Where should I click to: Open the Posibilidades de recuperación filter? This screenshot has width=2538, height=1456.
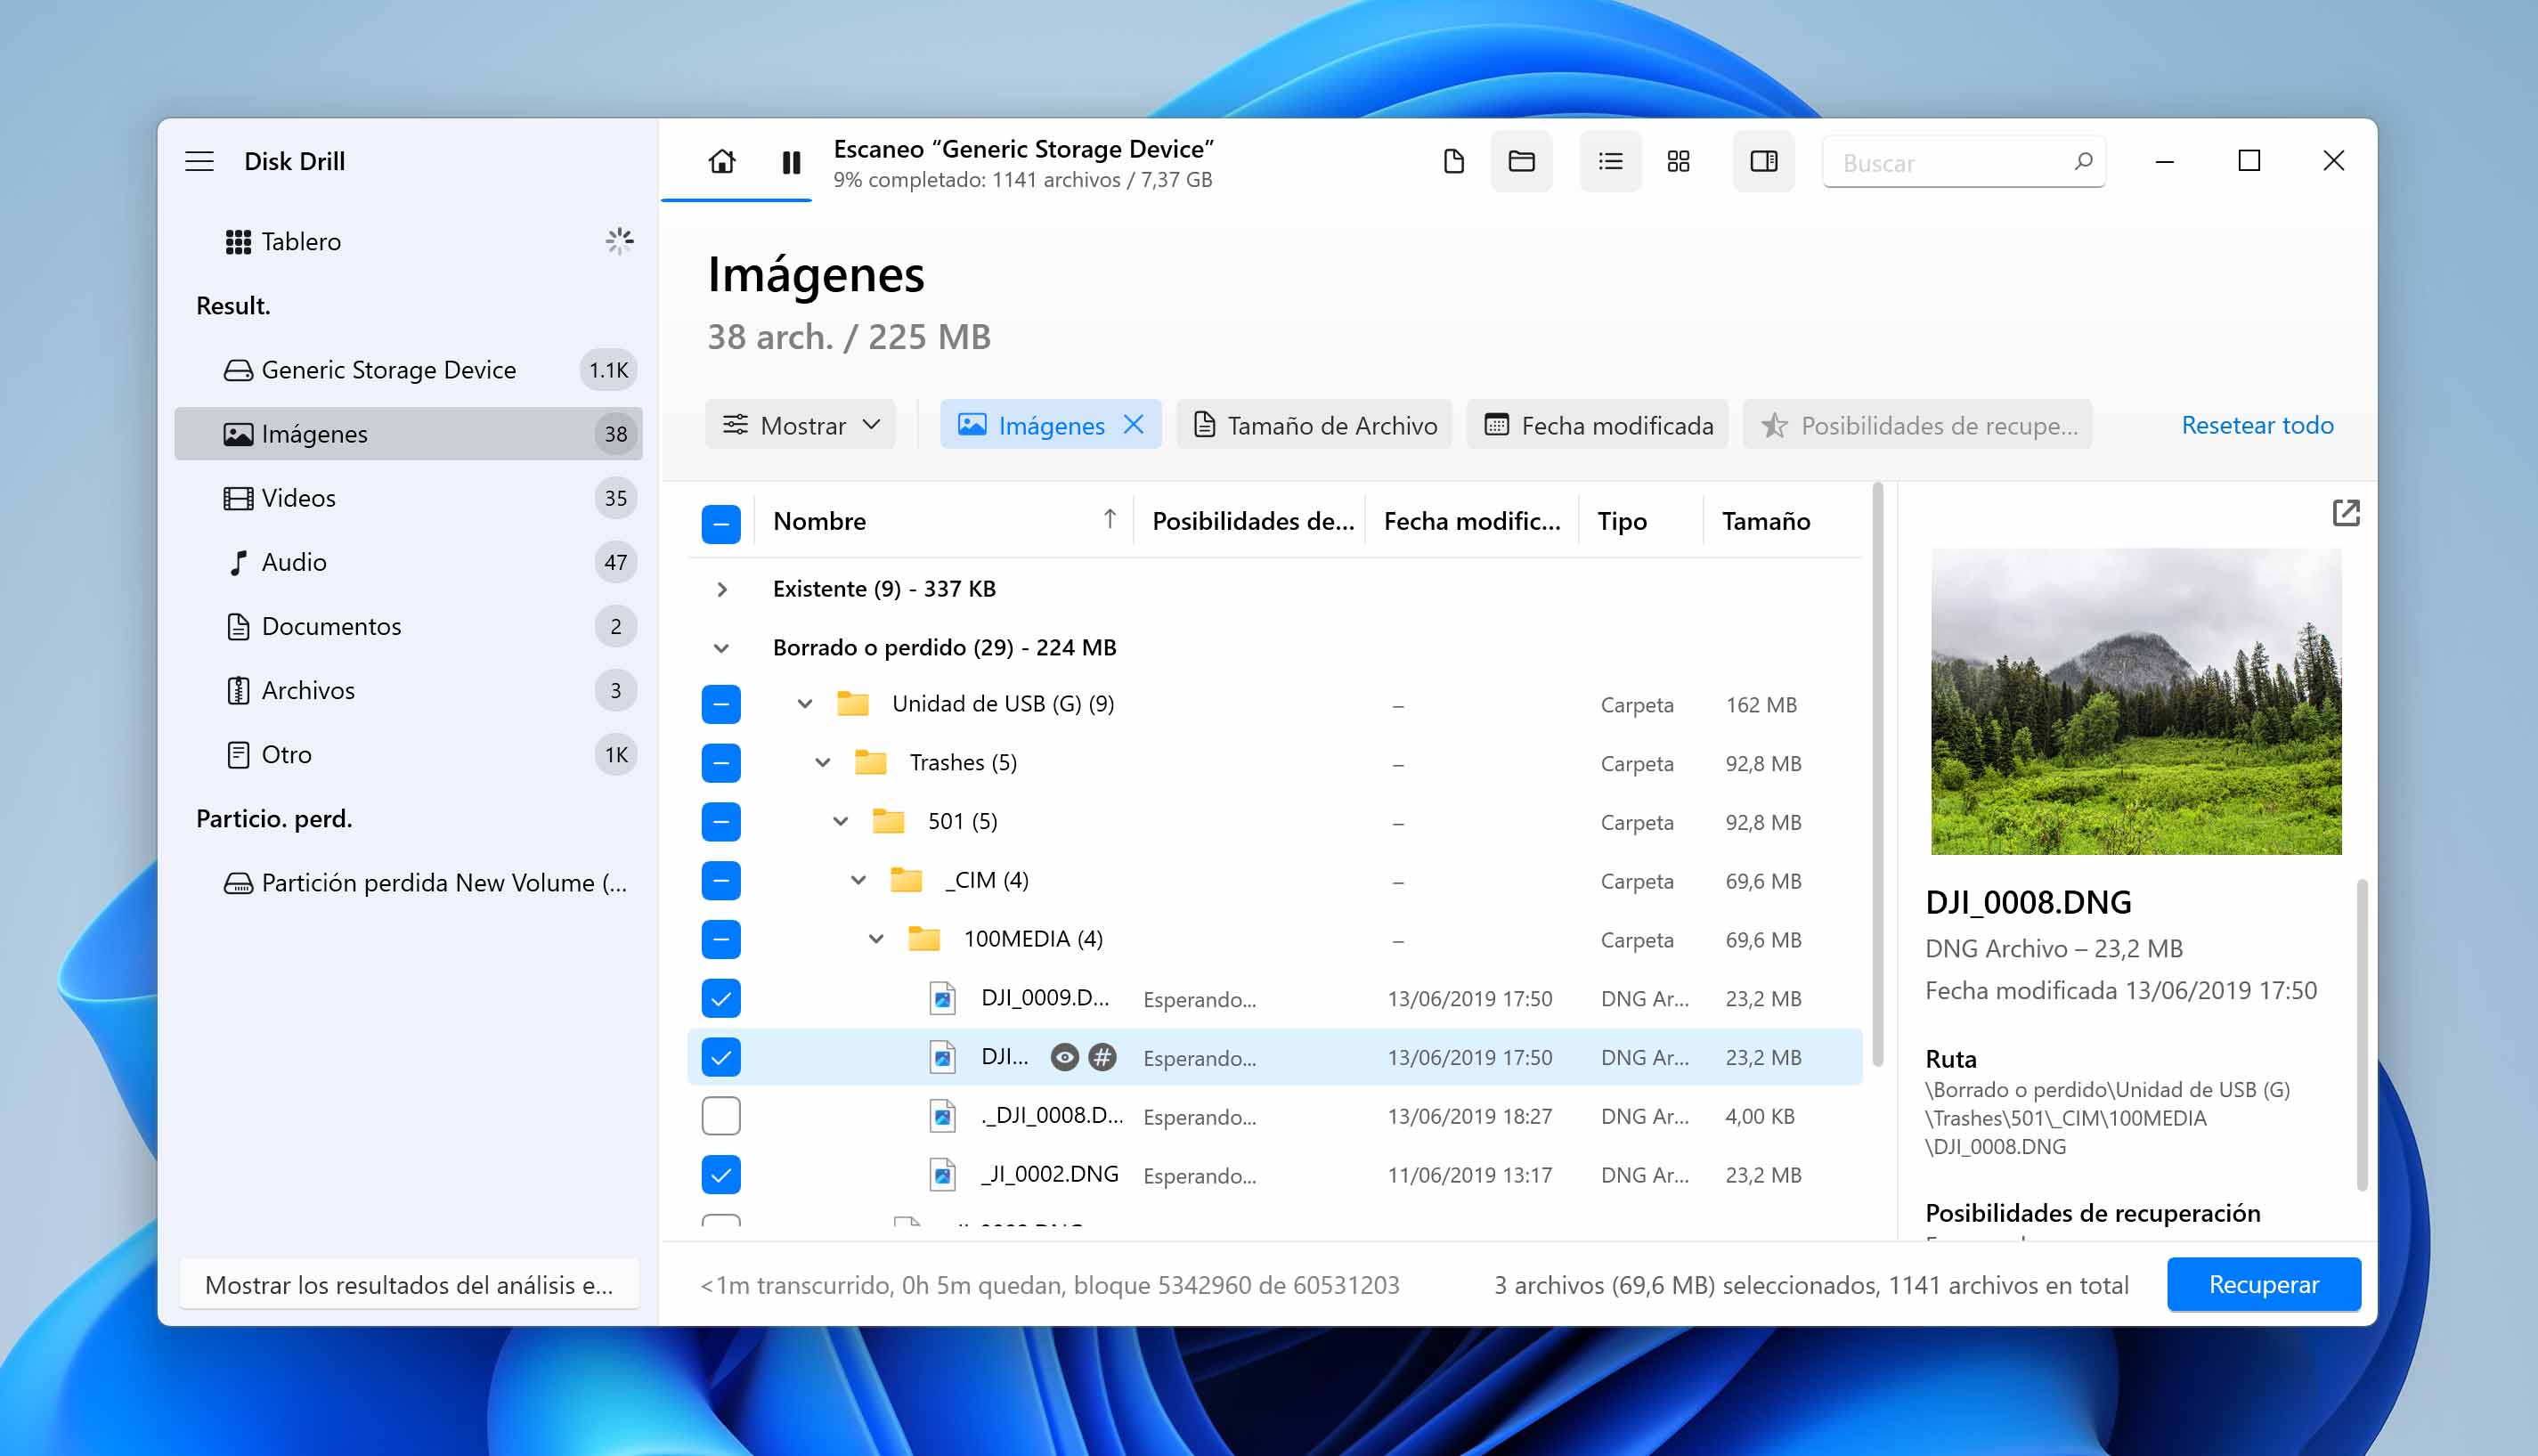pyautogui.click(x=1918, y=425)
